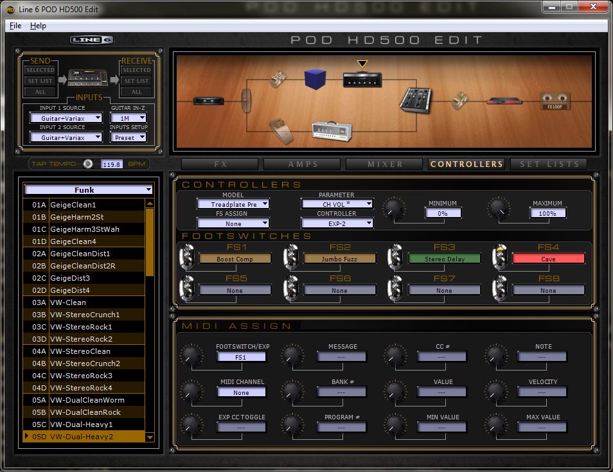The width and height of the screenshot is (613, 472).
Task: Open the Model dropdown showing Treadplate Pre
Action: pos(233,204)
